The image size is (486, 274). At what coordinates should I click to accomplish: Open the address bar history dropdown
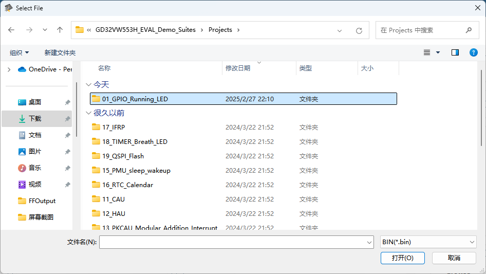(340, 30)
